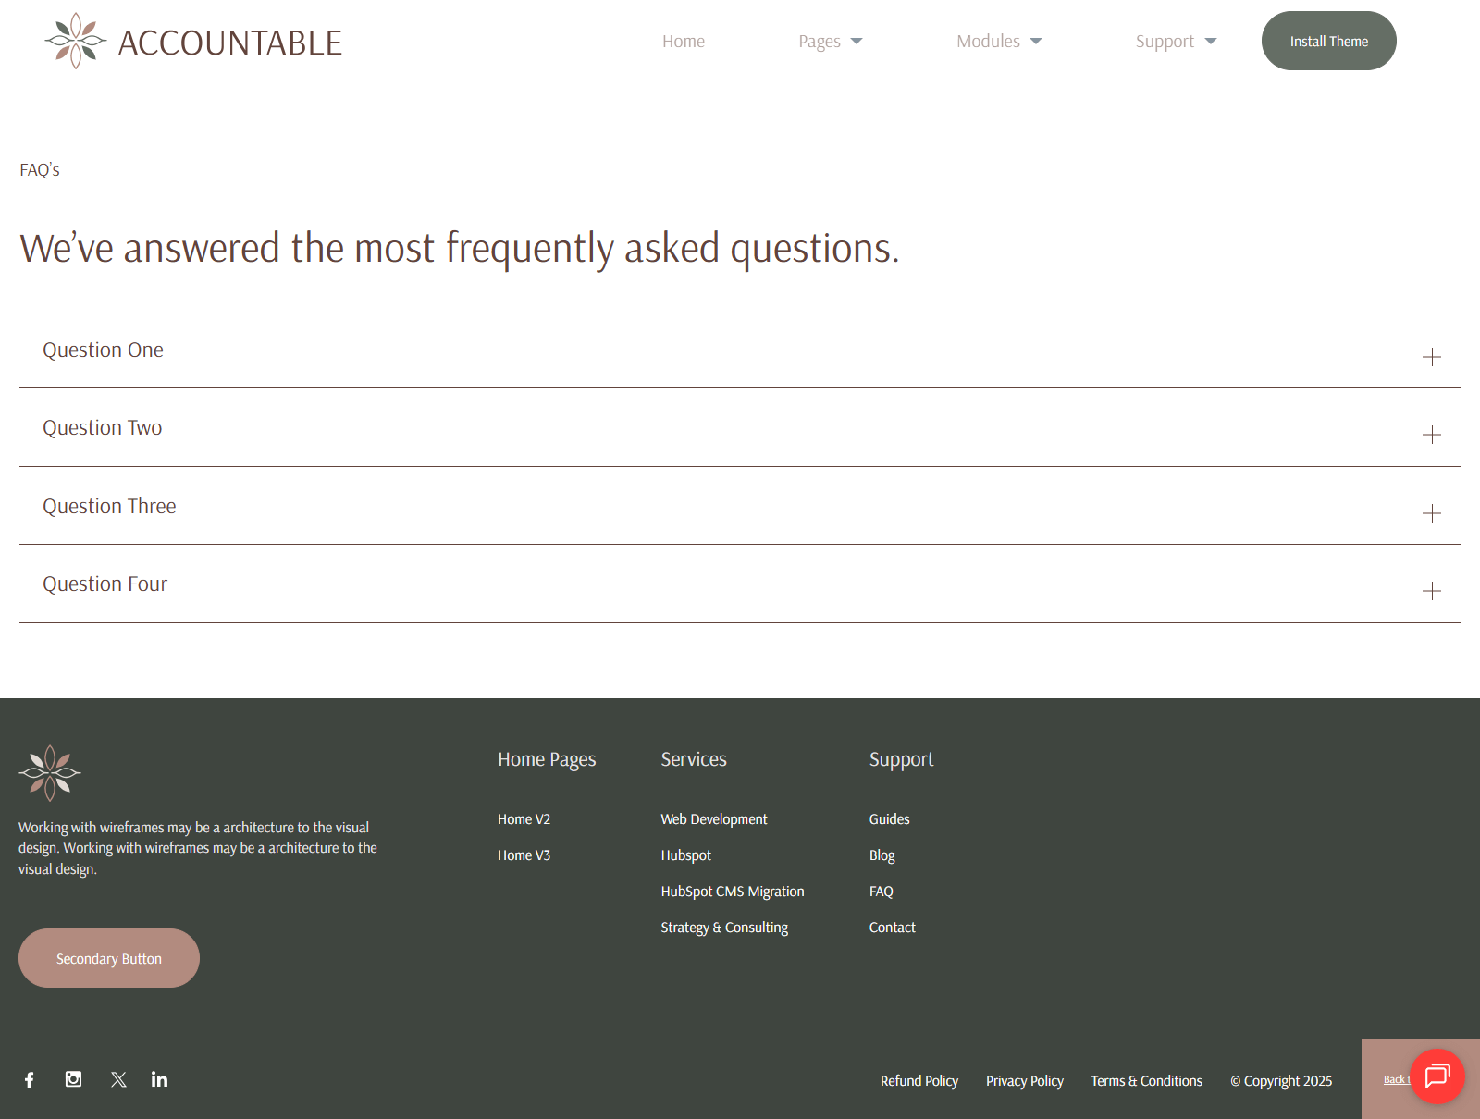Screen dimensions: 1480x1119
Task: Open the Modules dropdown menu
Action: coord(998,42)
